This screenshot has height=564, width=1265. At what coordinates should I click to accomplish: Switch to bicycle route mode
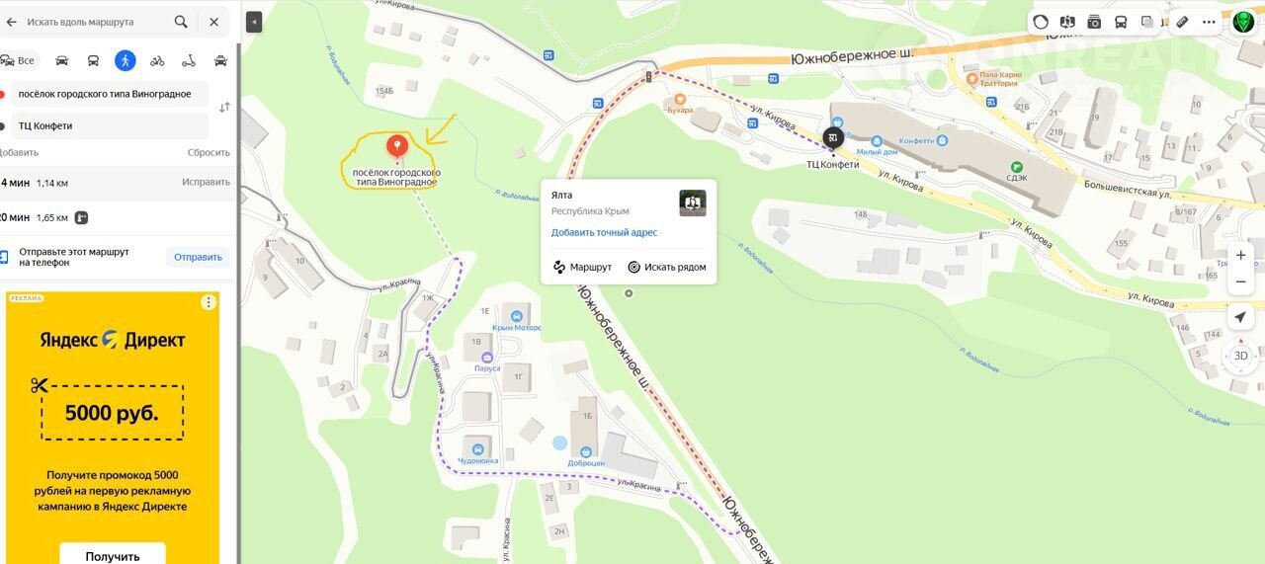pos(157,60)
